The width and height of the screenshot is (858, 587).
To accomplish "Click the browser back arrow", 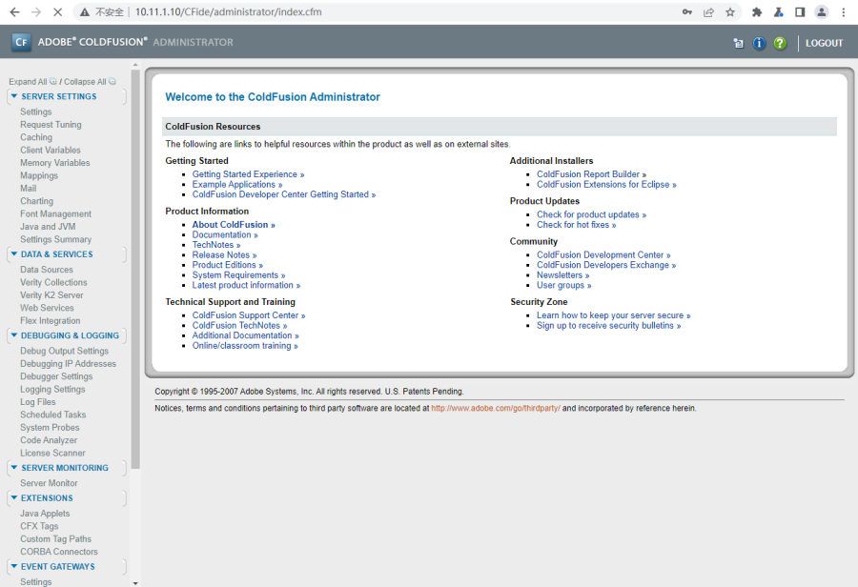I will click(x=14, y=12).
